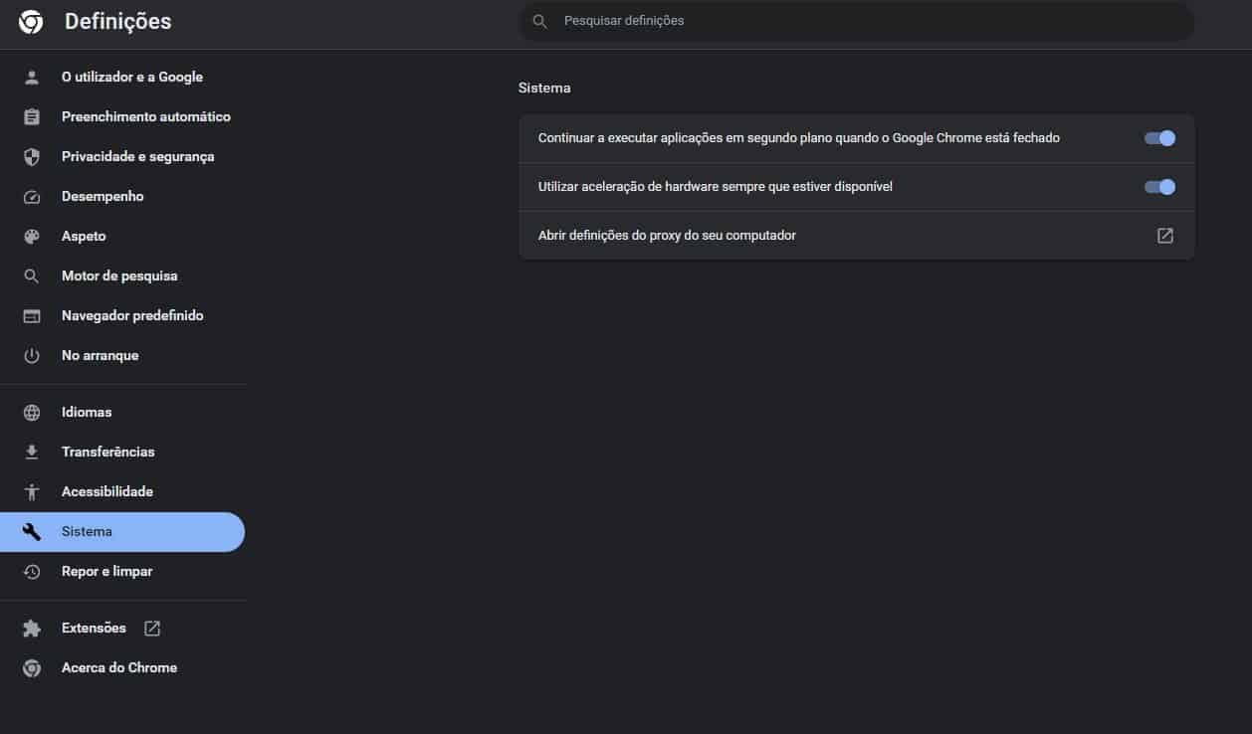This screenshot has width=1252, height=734.
Task: Click the power icon for No arranque
Action: (x=32, y=355)
